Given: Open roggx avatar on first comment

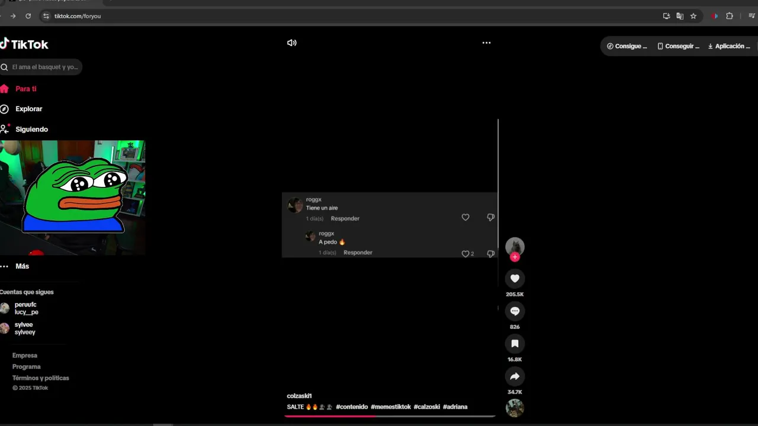Looking at the screenshot, I should (295, 205).
